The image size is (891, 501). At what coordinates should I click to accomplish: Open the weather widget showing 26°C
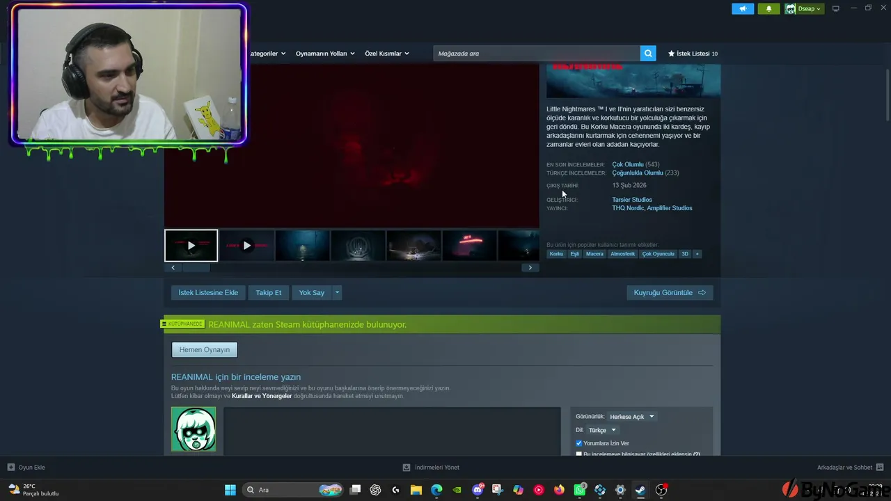33,490
